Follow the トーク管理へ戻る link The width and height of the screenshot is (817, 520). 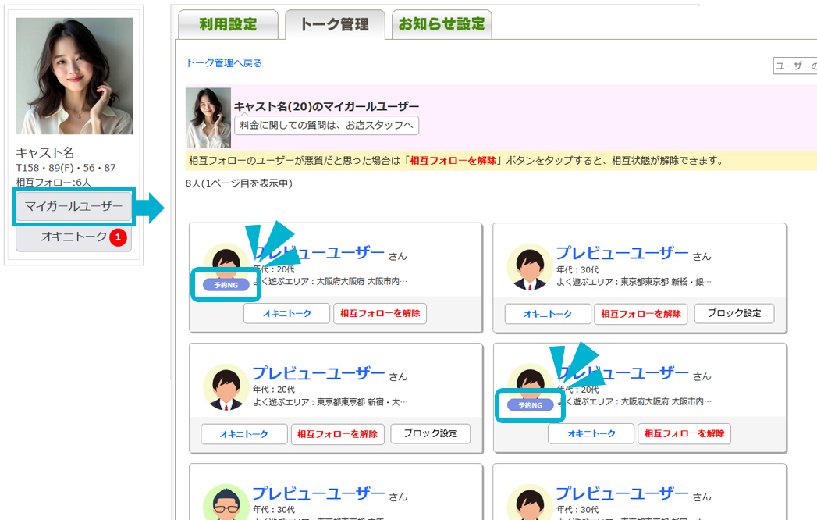pyautogui.click(x=224, y=63)
